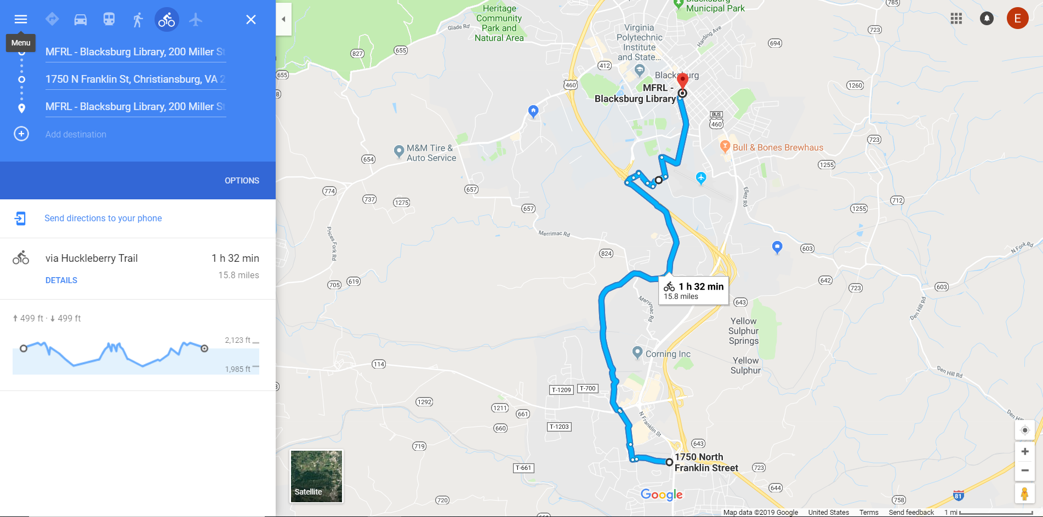
Task: Click Send directions to your phone
Action: pyautogui.click(x=103, y=218)
